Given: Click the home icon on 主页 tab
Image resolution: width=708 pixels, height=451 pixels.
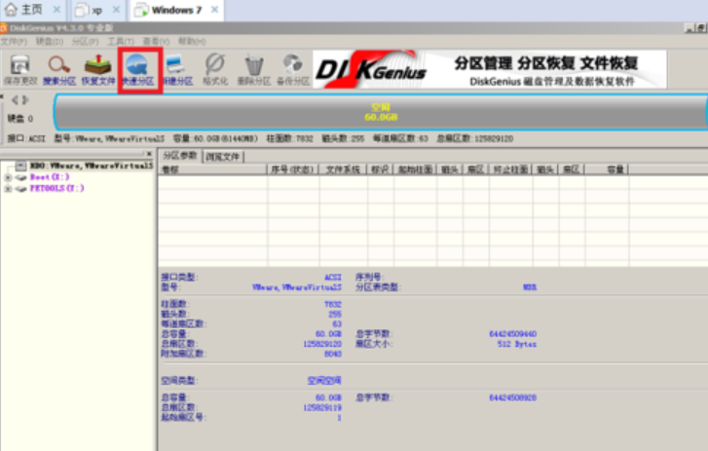Looking at the screenshot, I should coord(11,9).
